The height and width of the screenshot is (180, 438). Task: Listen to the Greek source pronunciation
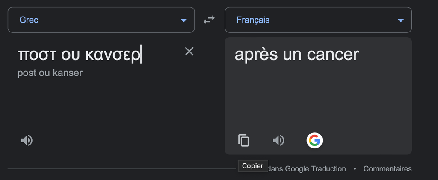click(27, 140)
